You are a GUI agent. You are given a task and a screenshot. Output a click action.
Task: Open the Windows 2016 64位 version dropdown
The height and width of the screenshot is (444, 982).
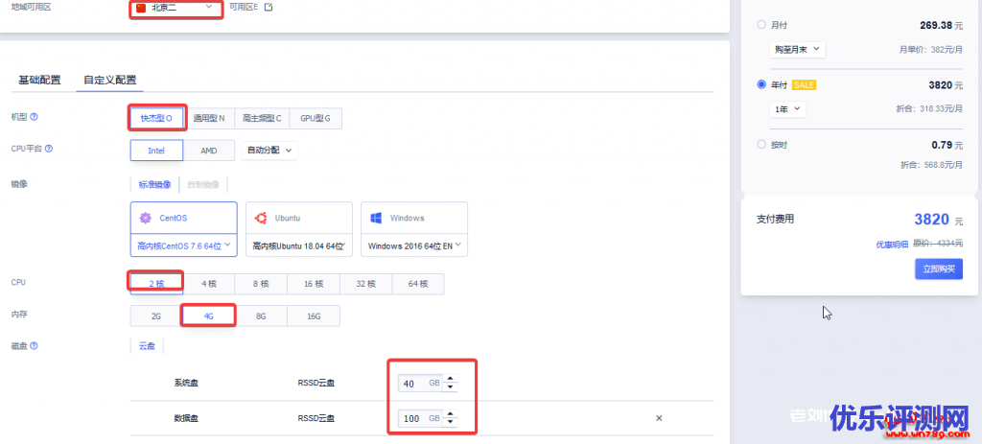coord(414,246)
